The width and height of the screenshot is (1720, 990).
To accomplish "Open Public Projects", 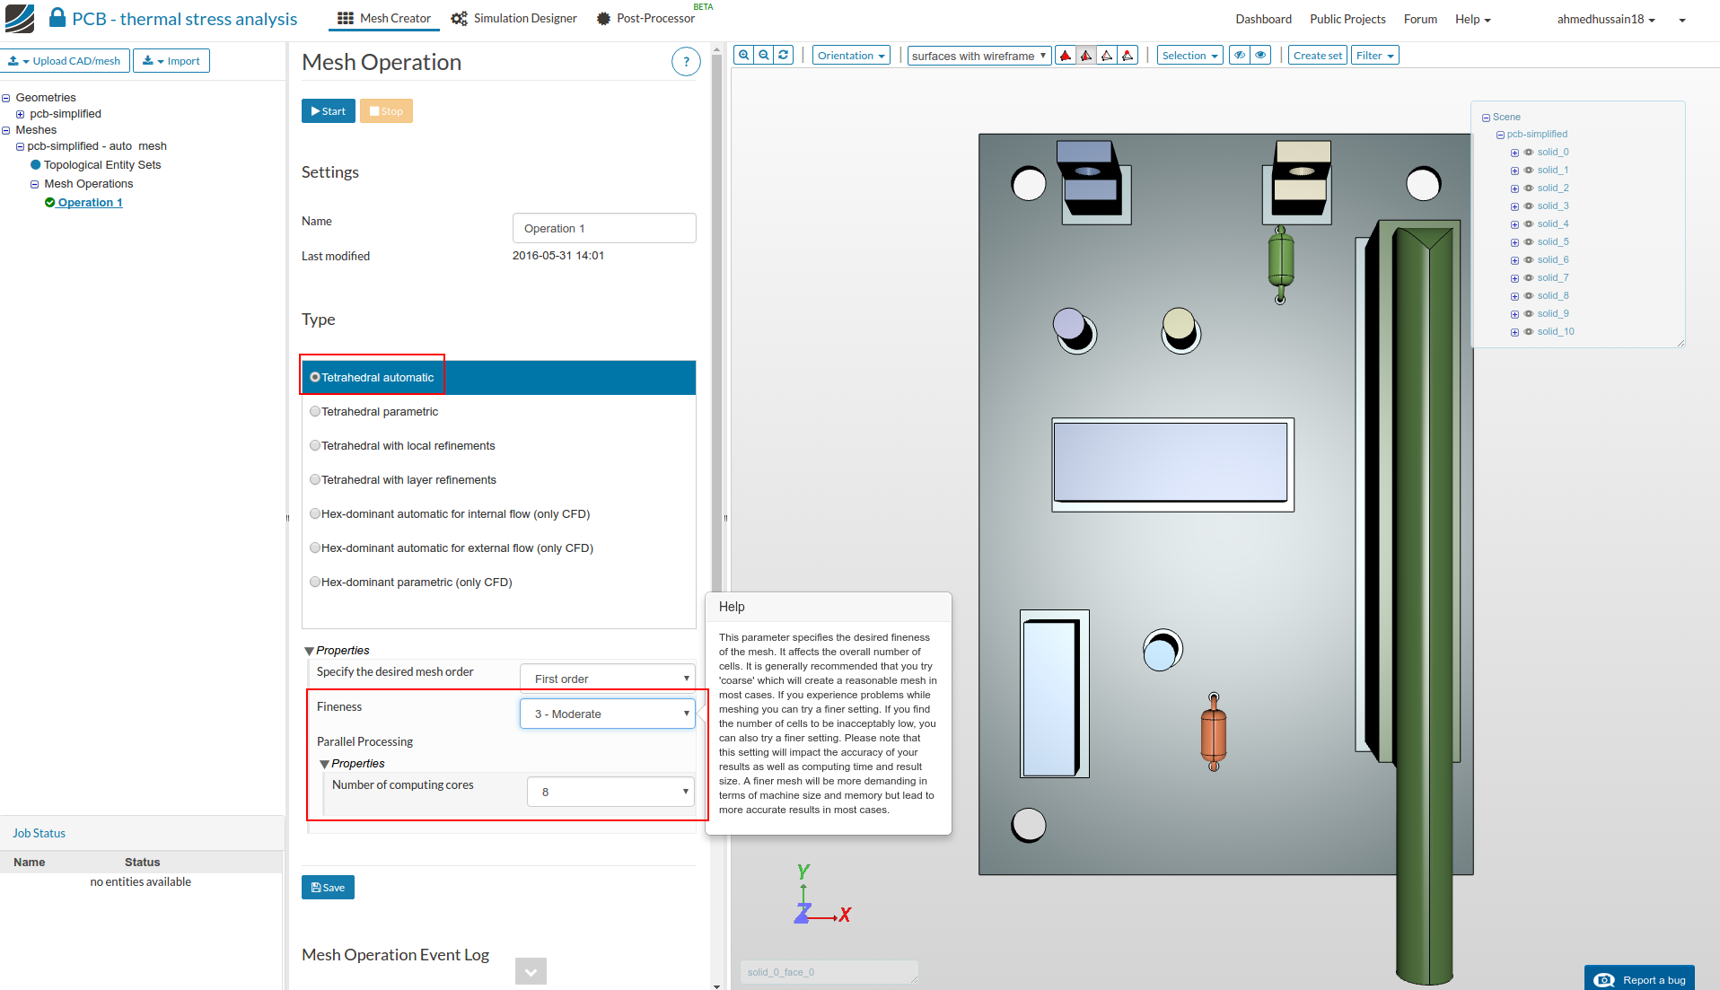I will (x=1347, y=19).
